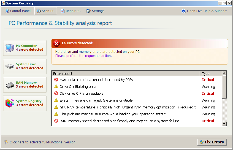Image resolution: width=233 pixels, height=150 pixels.
Task: Click the System Registry cubes icon
Action: pos(10,103)
